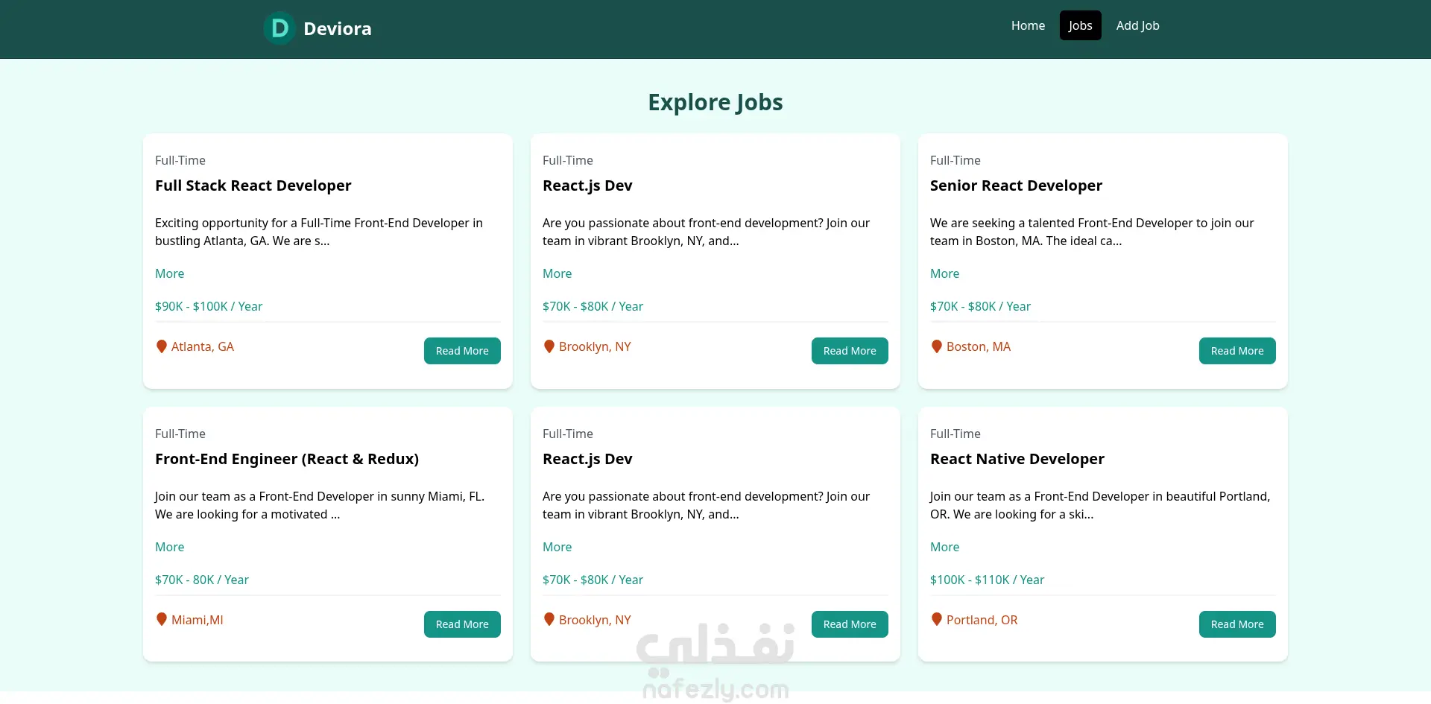This screenshot has width=1431, height=704.
Task: Click the Atlanta, GA location text
Action: [203, 346]
